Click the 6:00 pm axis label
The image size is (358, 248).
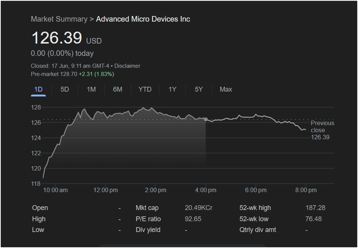[256, 190]
